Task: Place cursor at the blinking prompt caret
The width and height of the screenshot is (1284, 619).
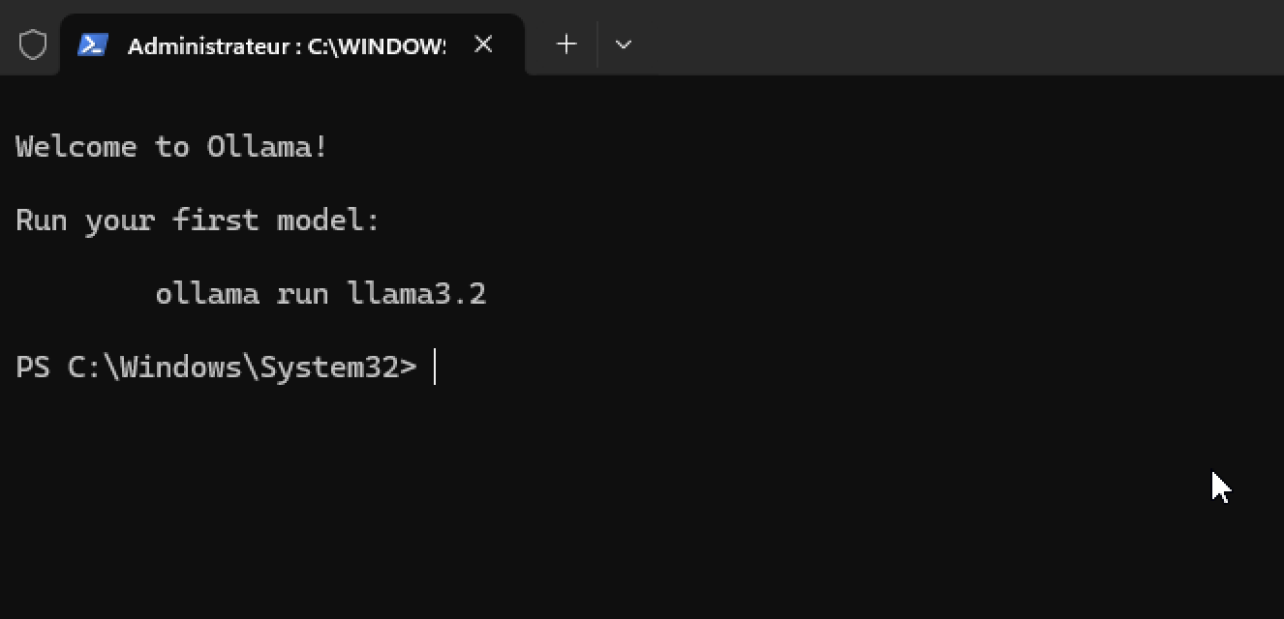Action: tap(435, 368)
